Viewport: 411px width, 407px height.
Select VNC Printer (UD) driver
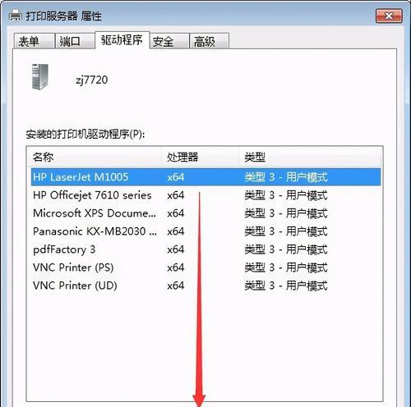tap(205, 286)
